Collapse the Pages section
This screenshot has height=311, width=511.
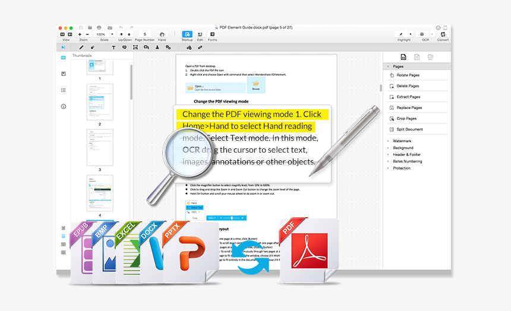(x=388, y=66)
